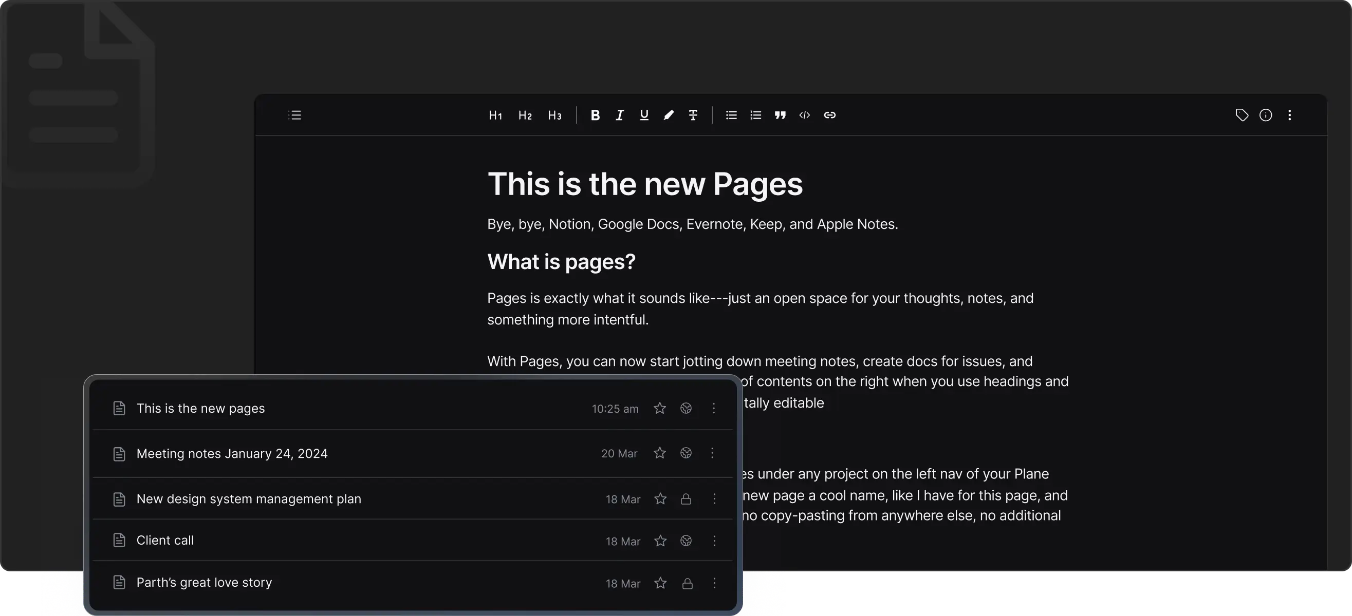
Task: Open 'This is the new pages' row
Action: tap(200, 409)
